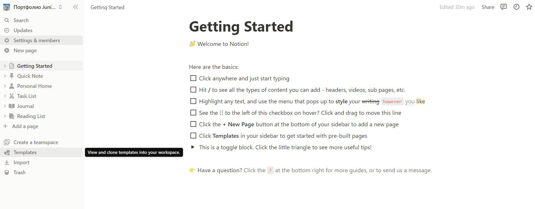Image resolution: width=535 pixels, height=209 pixels.
Task: Tick the checkbox for "Highlight any text" item
Action: (x=193, y=101)
